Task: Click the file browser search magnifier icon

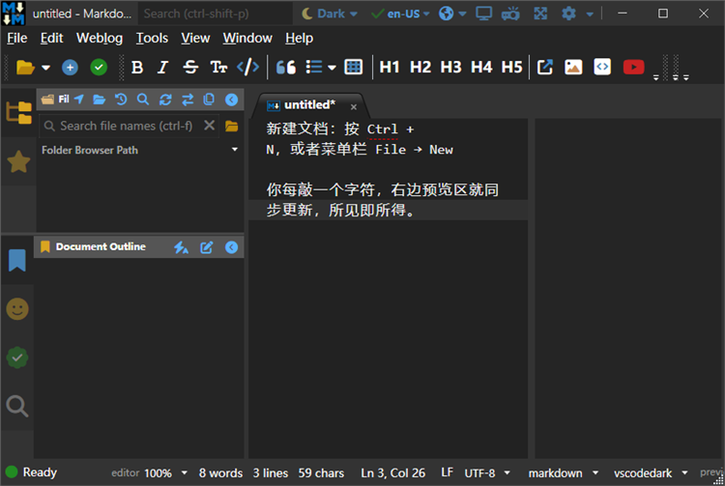Action: (x=143, y=100)
